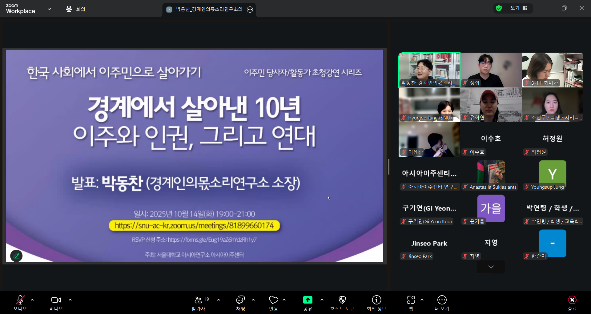The width and height of the screenshot is (591, 314).
Task: Expand audio options arrow next to 오디오
Action: point(32,300)
